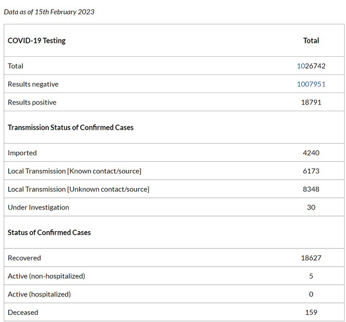
Task: Click the total tests number 1026742
Action: tap(311, 66)
